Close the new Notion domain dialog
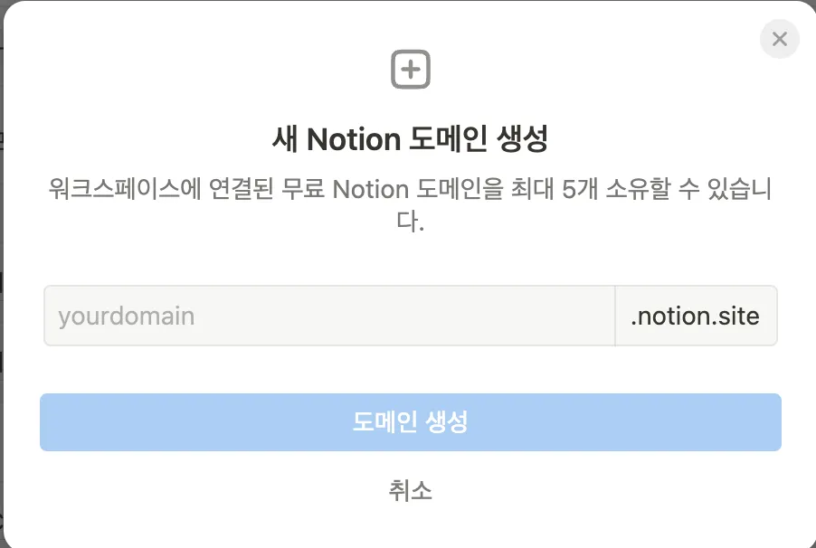Screen dimensions: 816x548 (779, 39)
